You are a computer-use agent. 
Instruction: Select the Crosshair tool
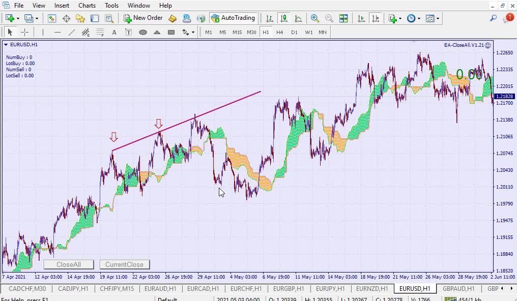(x=24, y=32)
